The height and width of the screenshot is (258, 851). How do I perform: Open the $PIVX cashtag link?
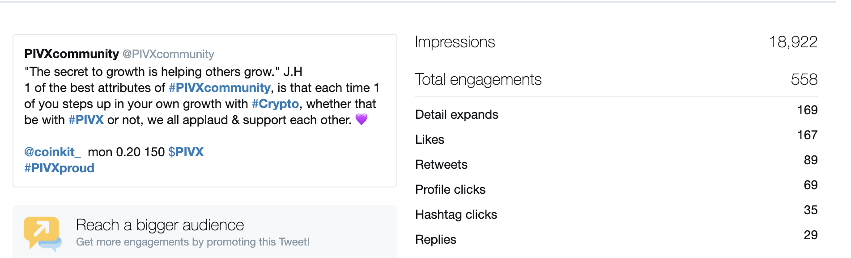click(186, 152)
